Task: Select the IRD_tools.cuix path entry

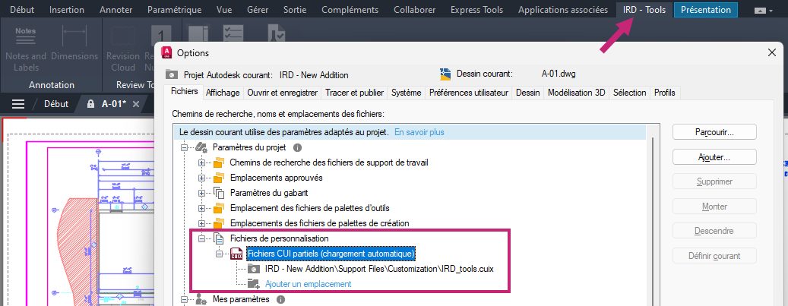Action: (x=381, y=269)
